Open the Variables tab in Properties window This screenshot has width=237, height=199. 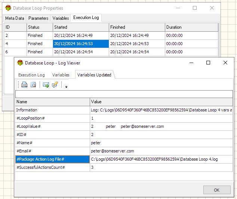(x=61, y=18)
